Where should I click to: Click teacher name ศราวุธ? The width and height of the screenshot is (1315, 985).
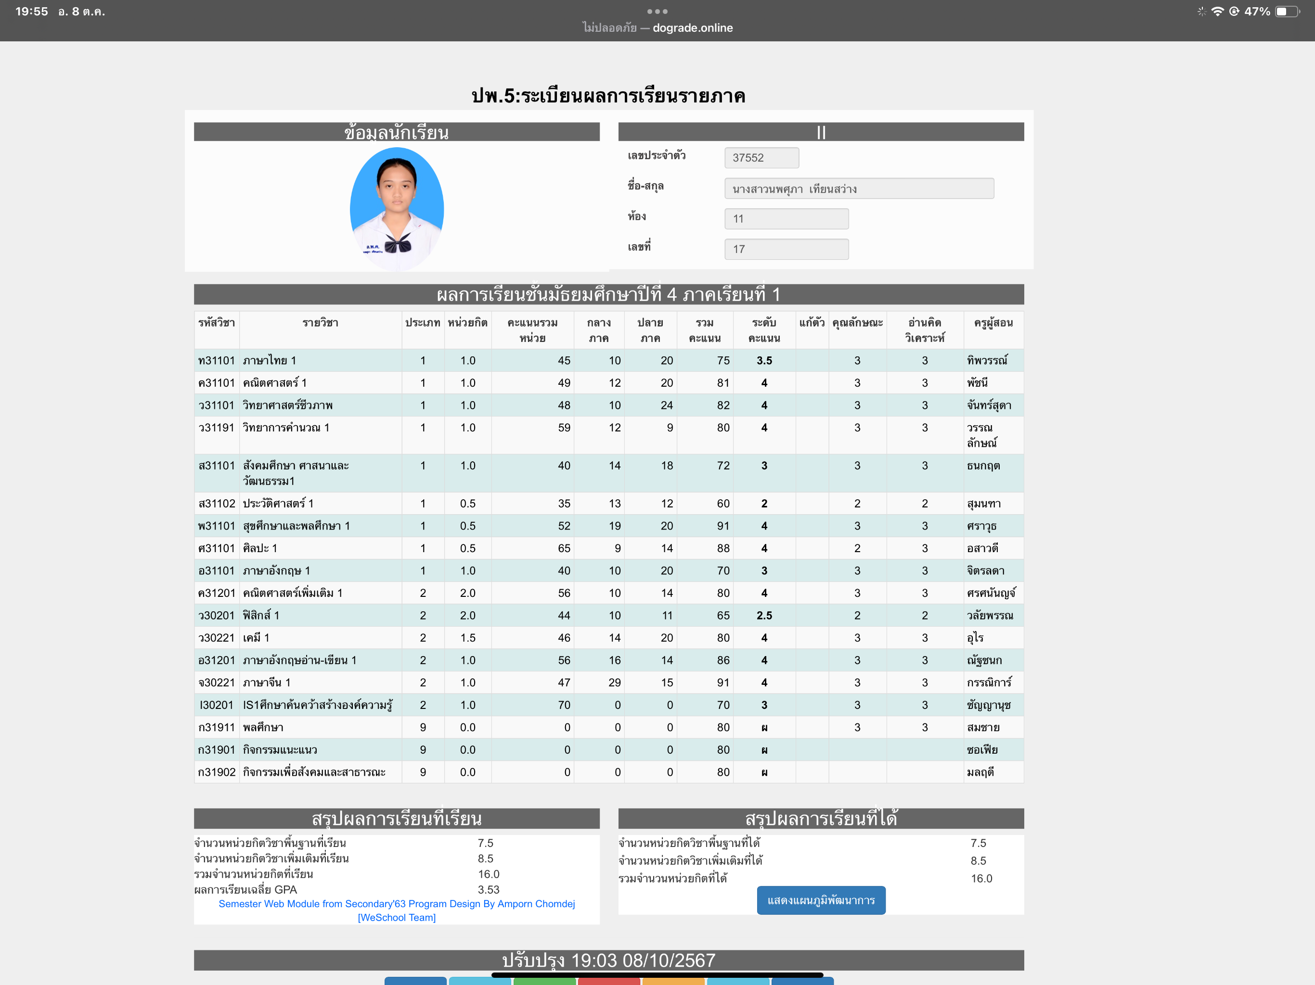(x=981, y=526)
